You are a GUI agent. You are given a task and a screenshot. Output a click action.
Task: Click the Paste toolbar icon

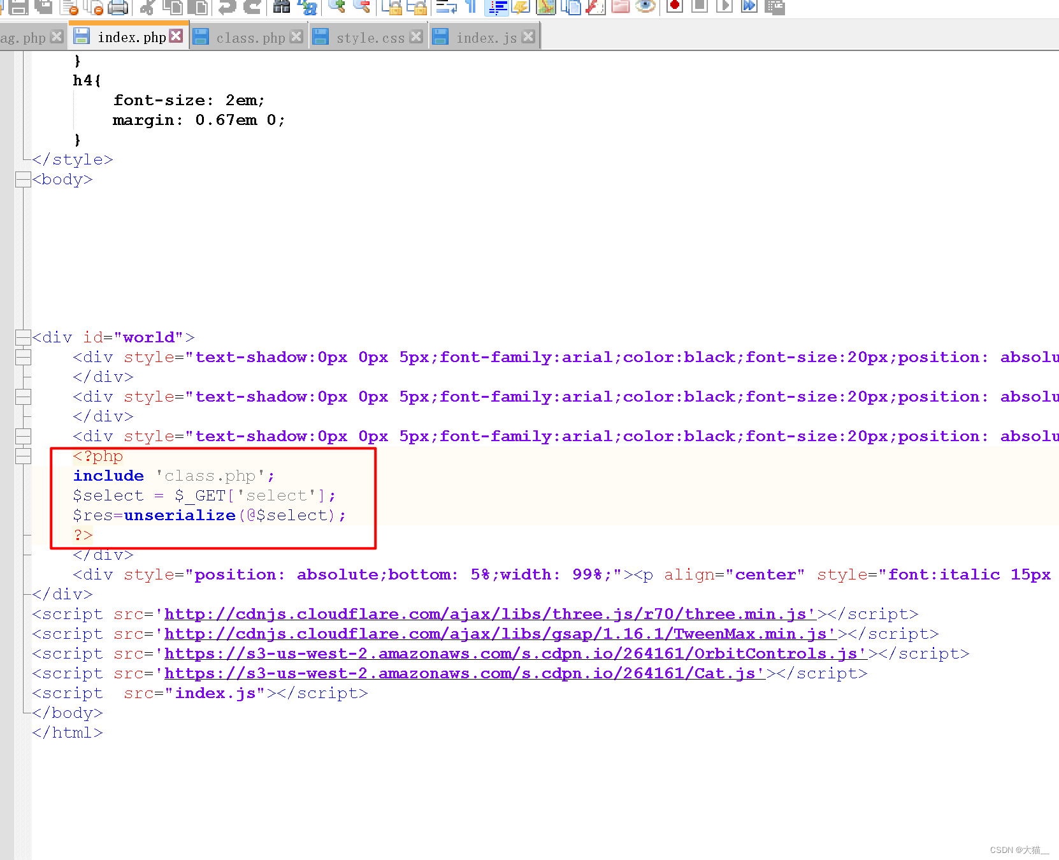pos(198,7)
